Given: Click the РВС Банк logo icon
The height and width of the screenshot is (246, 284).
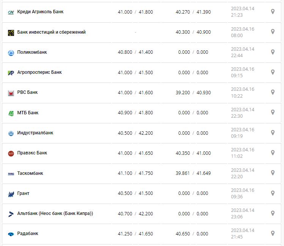Looking at the screenshot, I should pos(11,93).
